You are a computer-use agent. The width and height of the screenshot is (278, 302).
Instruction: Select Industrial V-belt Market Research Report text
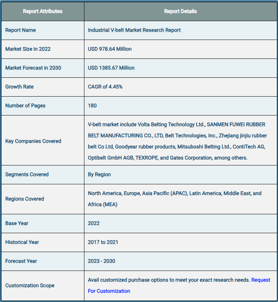(x=134, y=30)
